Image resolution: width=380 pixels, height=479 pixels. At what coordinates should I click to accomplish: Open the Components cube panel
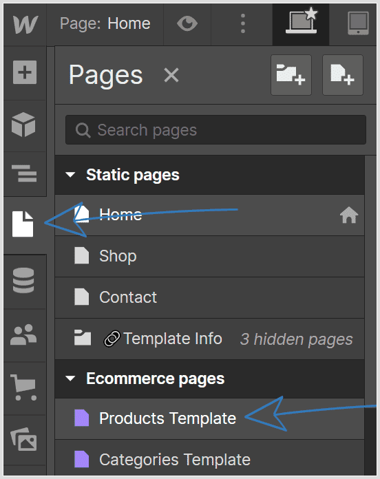(x=23, y=125)
